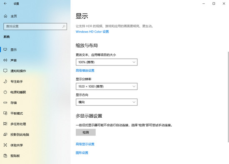Select 剪贴板 clipboard icon
Image resolution: width=229 pixels, height=164 pixels.
point(5,156)
